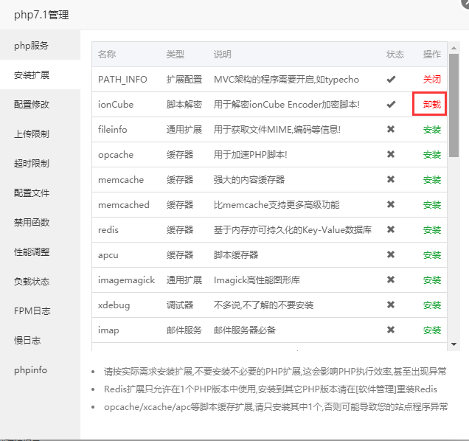Open the phpinfo sidebar tab
Viewport: 469px width, 441px height.
[x=30, y=370]
